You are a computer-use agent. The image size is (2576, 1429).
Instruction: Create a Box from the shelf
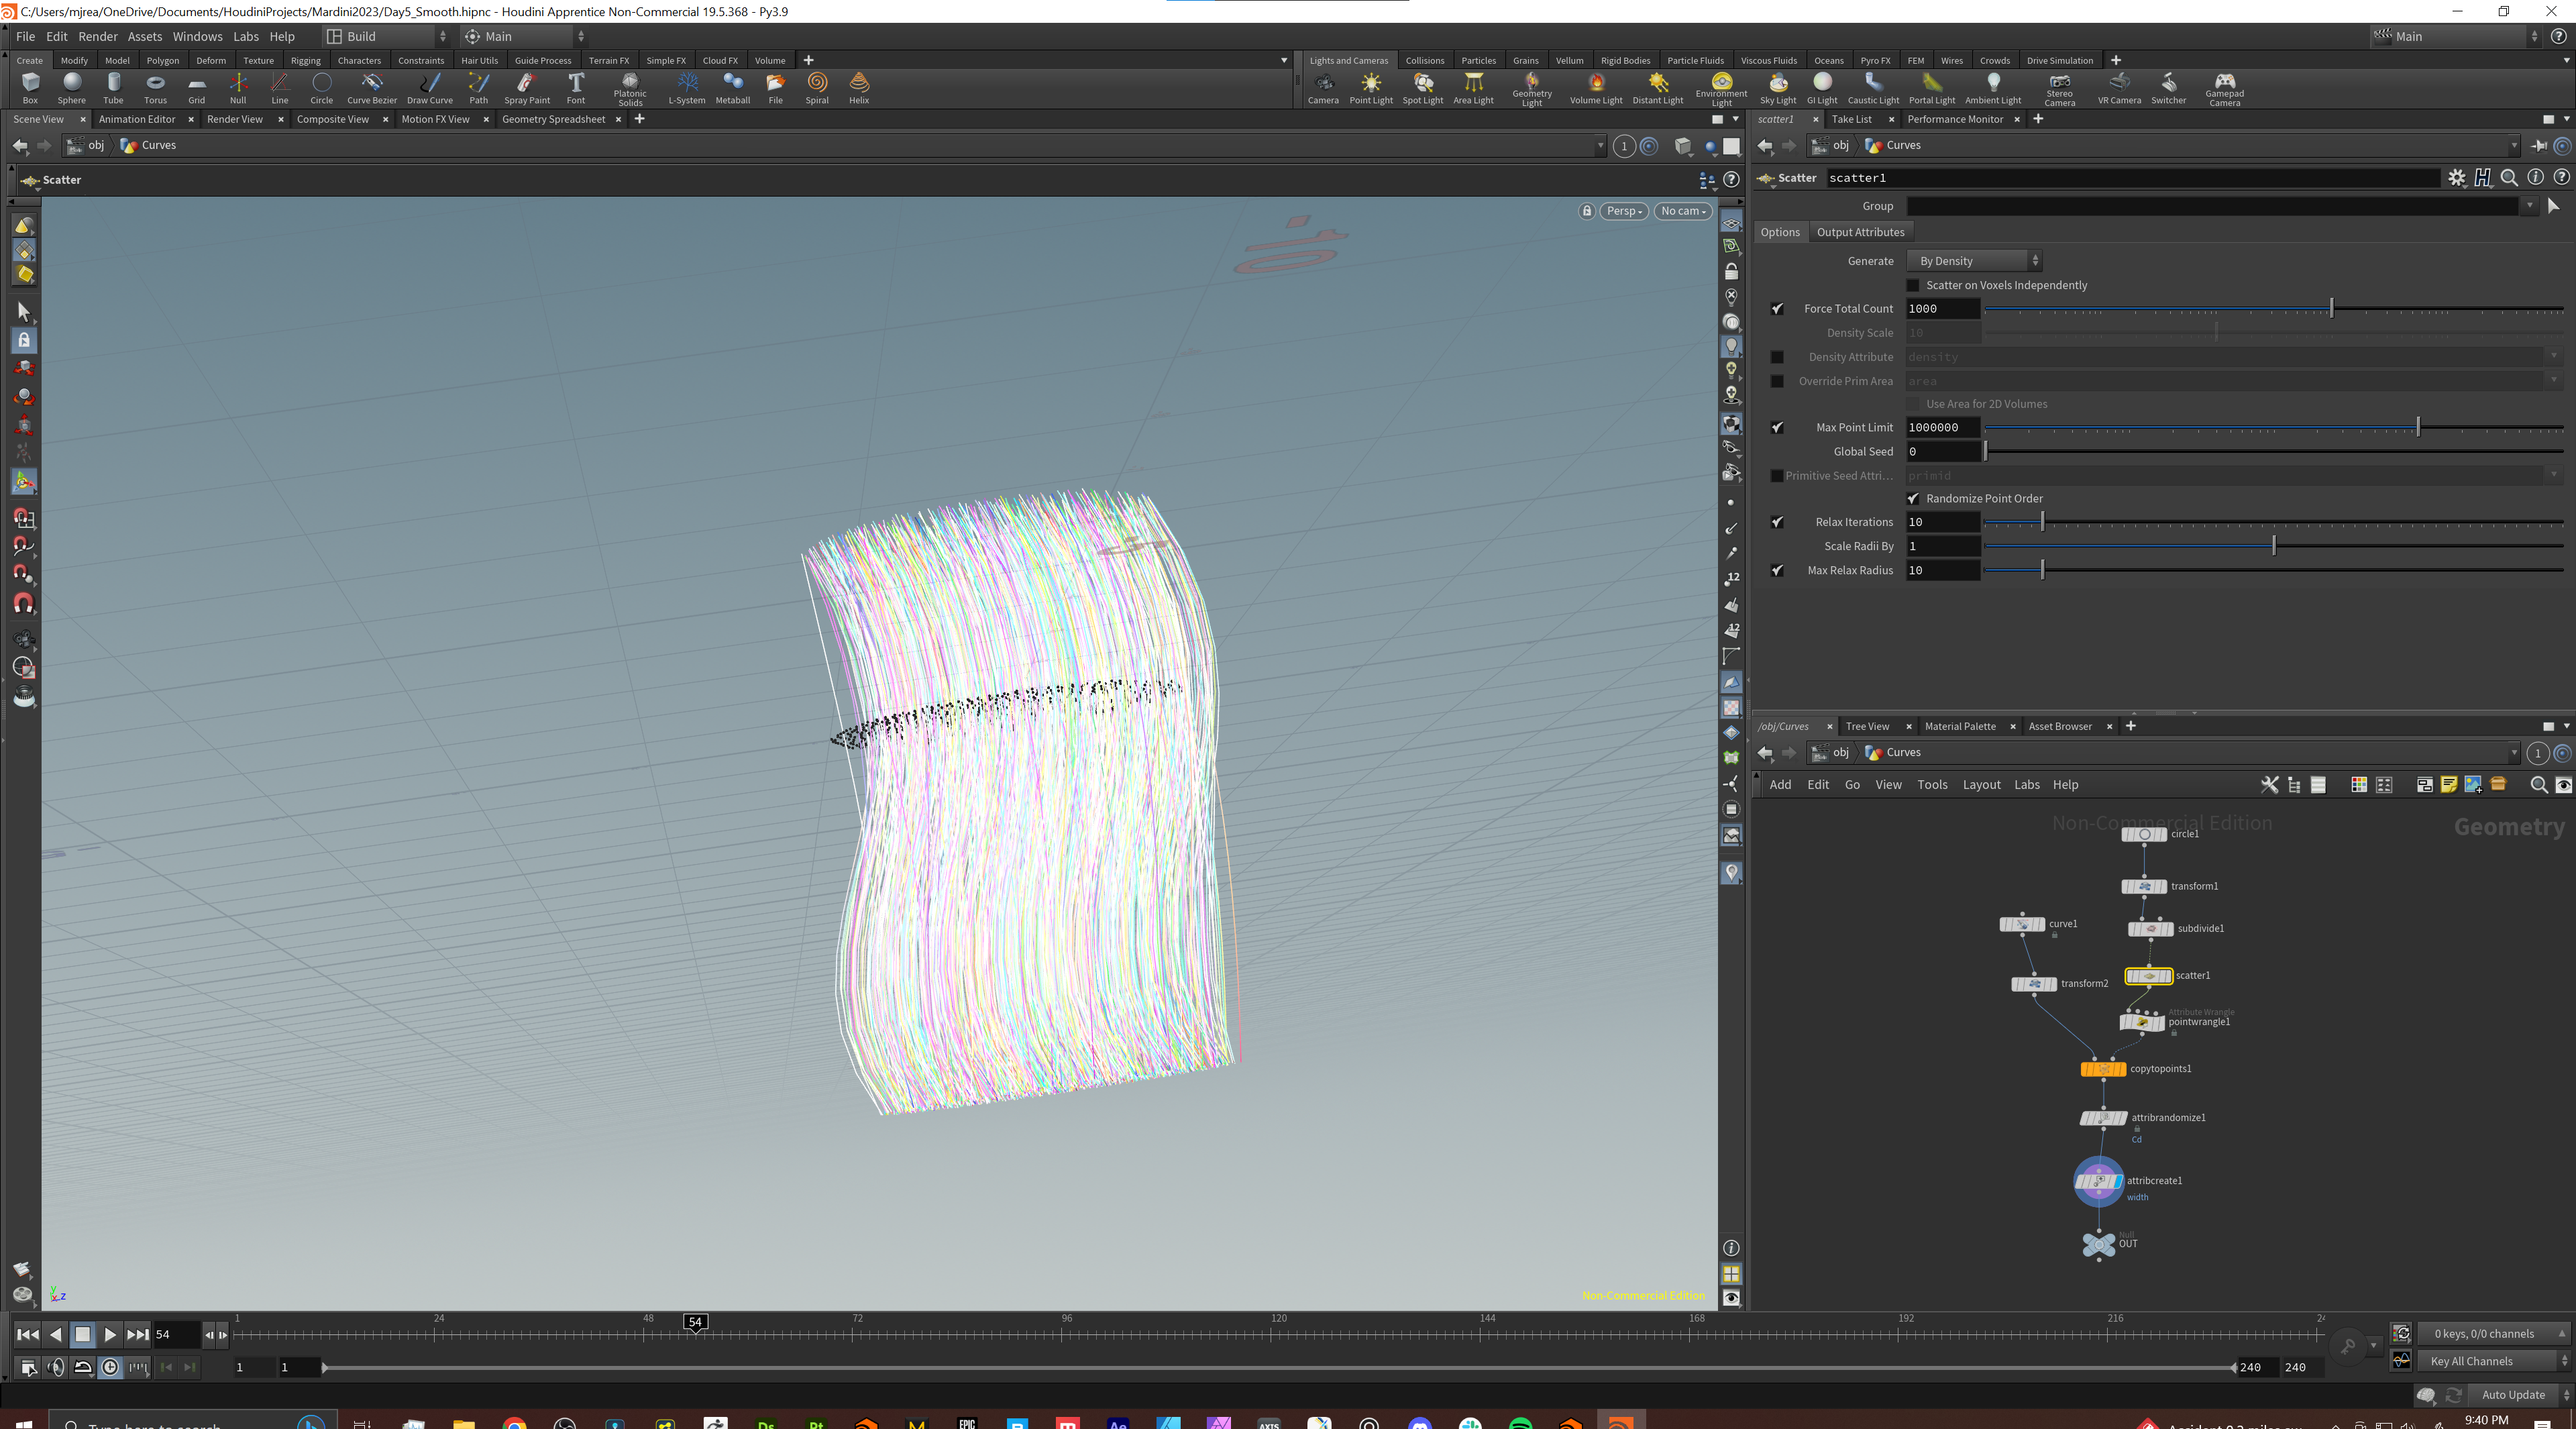30,88
